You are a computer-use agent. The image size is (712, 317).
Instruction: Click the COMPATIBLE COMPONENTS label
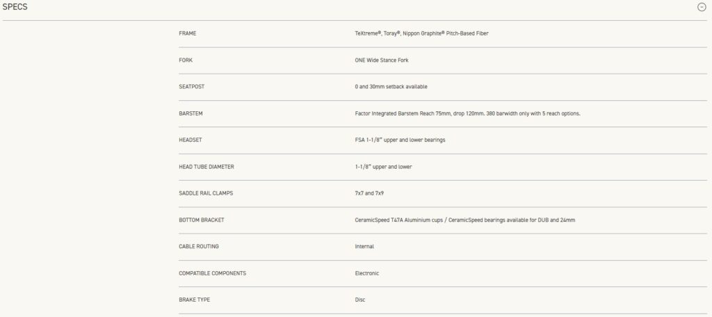[212, 273]
